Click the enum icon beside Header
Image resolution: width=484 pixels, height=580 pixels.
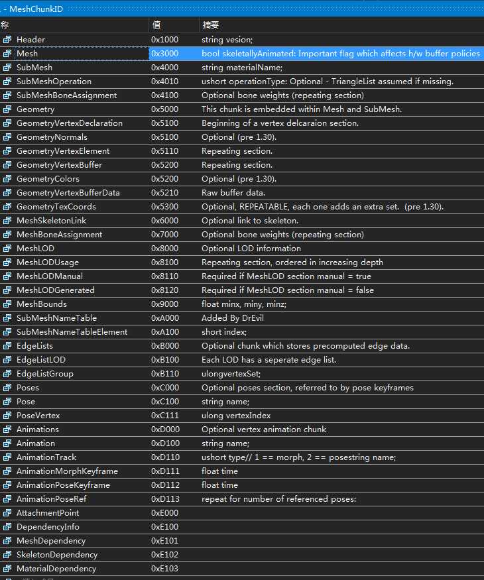click(x=7, y=40)
